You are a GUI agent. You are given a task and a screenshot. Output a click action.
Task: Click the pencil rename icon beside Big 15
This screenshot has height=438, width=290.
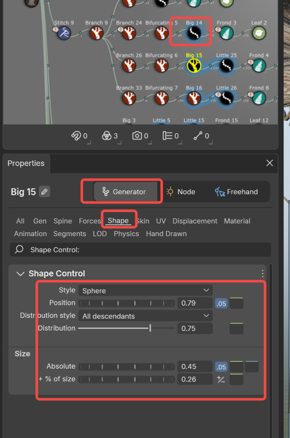[44, 192]
